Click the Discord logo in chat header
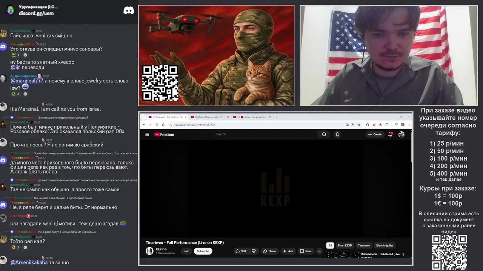The image size is (483, 271). (129, 11)
